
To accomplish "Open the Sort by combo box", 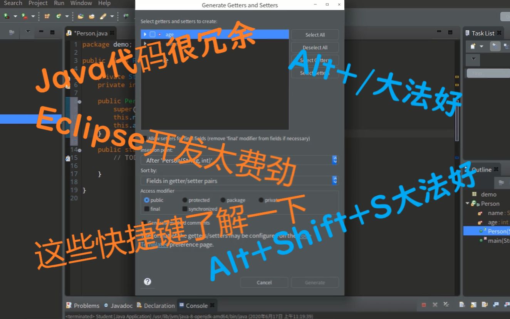I will pos(239,180).
